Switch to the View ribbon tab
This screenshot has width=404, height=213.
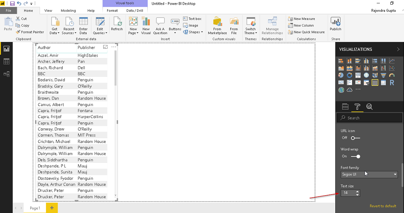[x=48, y=11]
